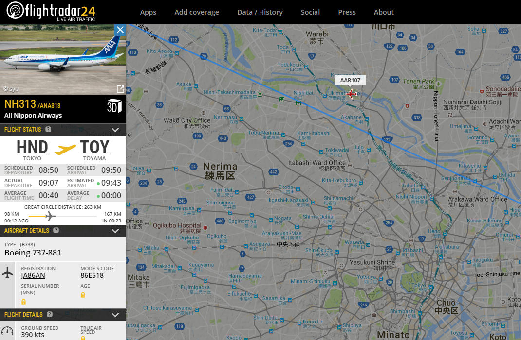Show help for Flight Status
The image size is (521, 340).
click(48, 129)
